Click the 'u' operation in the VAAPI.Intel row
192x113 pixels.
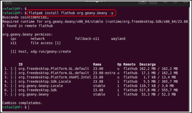coord(118,78)
